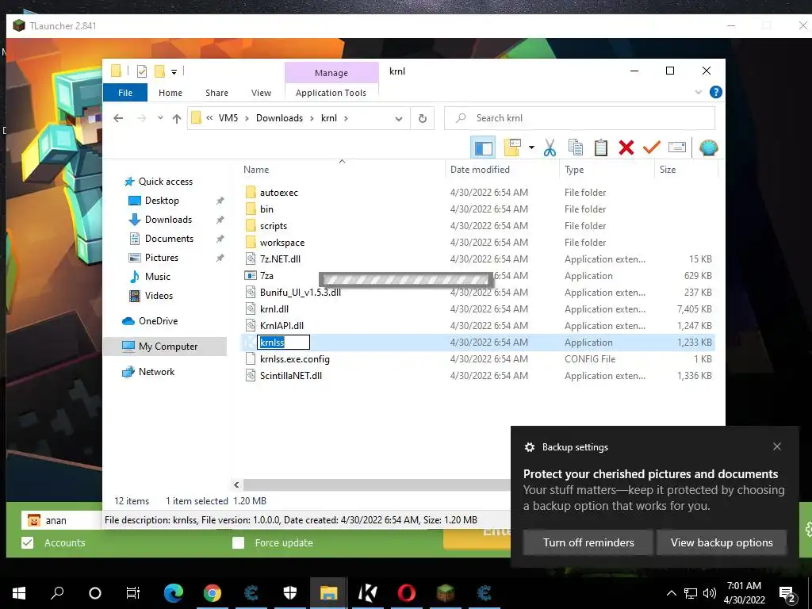Click the orange checkmark Properties icon
Image resolution: width=812 pixels, height=609 pixels.
tap(652, 147)
